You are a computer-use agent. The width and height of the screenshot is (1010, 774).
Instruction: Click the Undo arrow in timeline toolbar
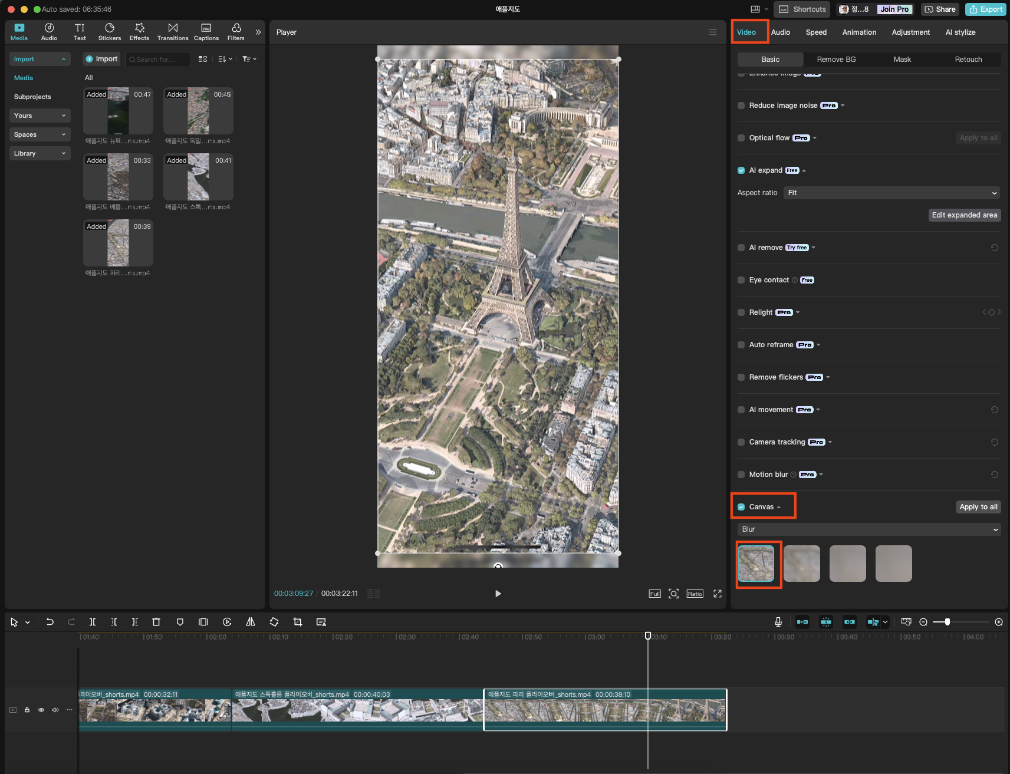[50, 622]
